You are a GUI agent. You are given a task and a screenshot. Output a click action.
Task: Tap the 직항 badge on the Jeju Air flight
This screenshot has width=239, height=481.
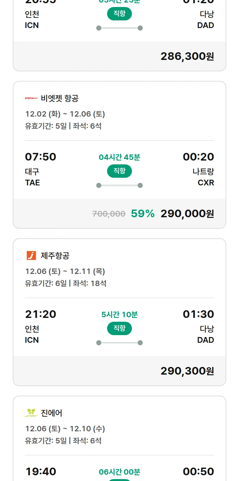point(119,328)
